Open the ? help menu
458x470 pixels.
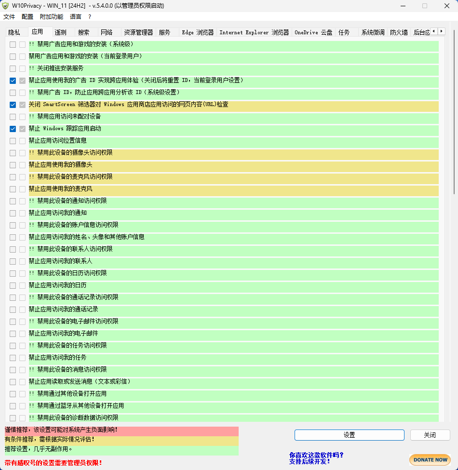(x=90, y=17)
